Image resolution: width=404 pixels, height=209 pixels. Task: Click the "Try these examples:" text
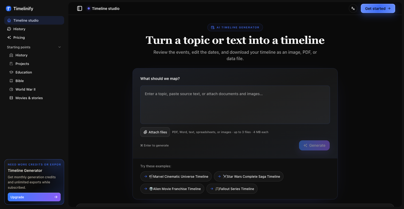156,166
